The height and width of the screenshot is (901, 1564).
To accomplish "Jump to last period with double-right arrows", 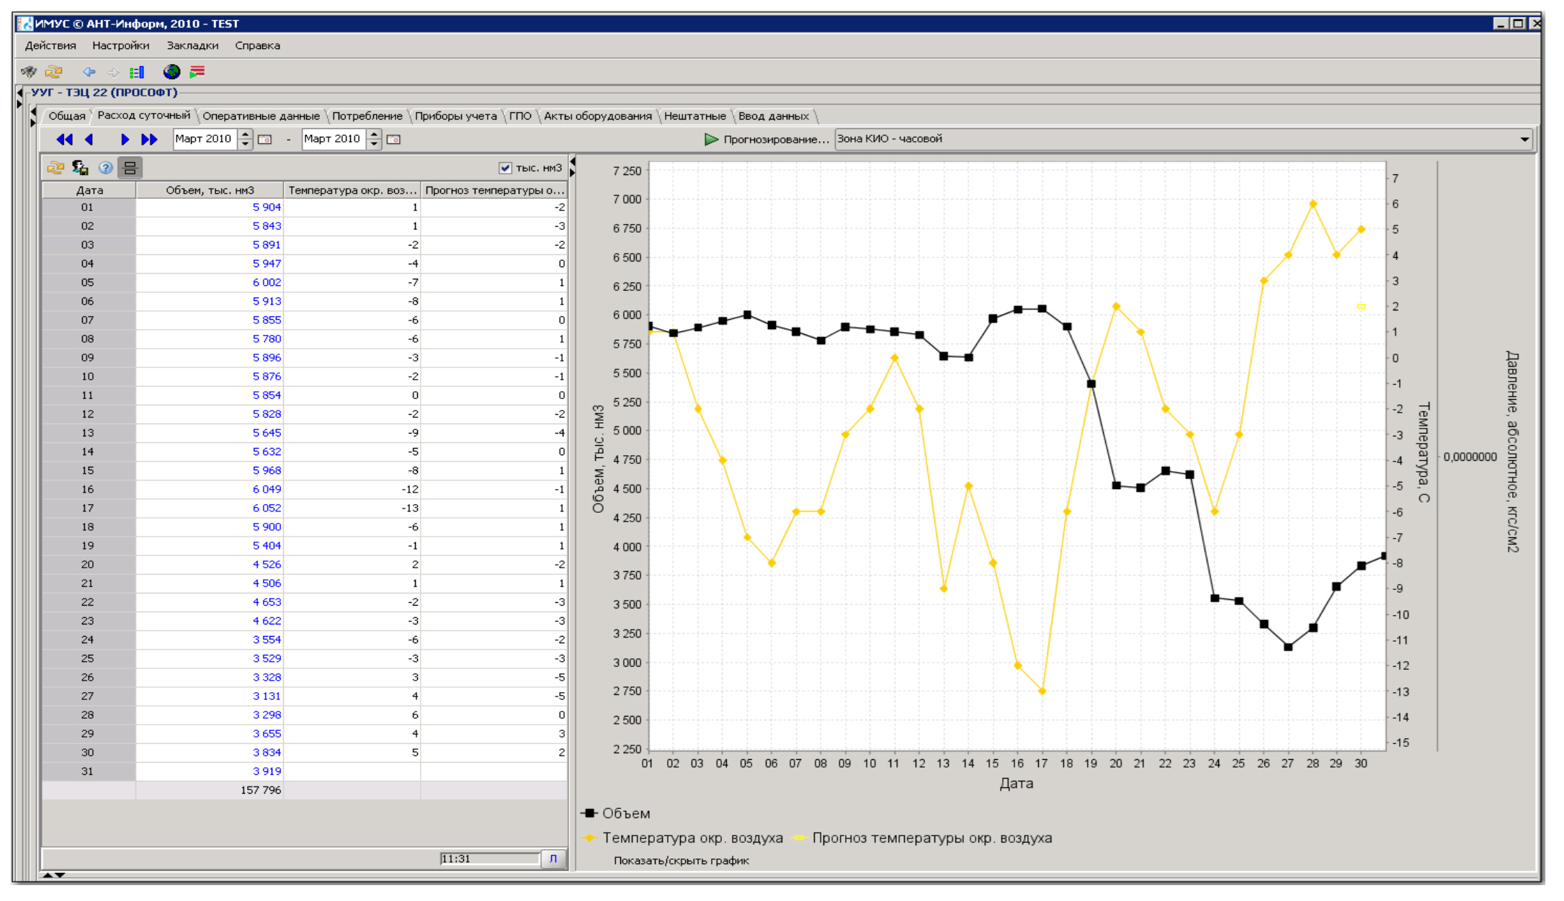I will pos(149,140).
